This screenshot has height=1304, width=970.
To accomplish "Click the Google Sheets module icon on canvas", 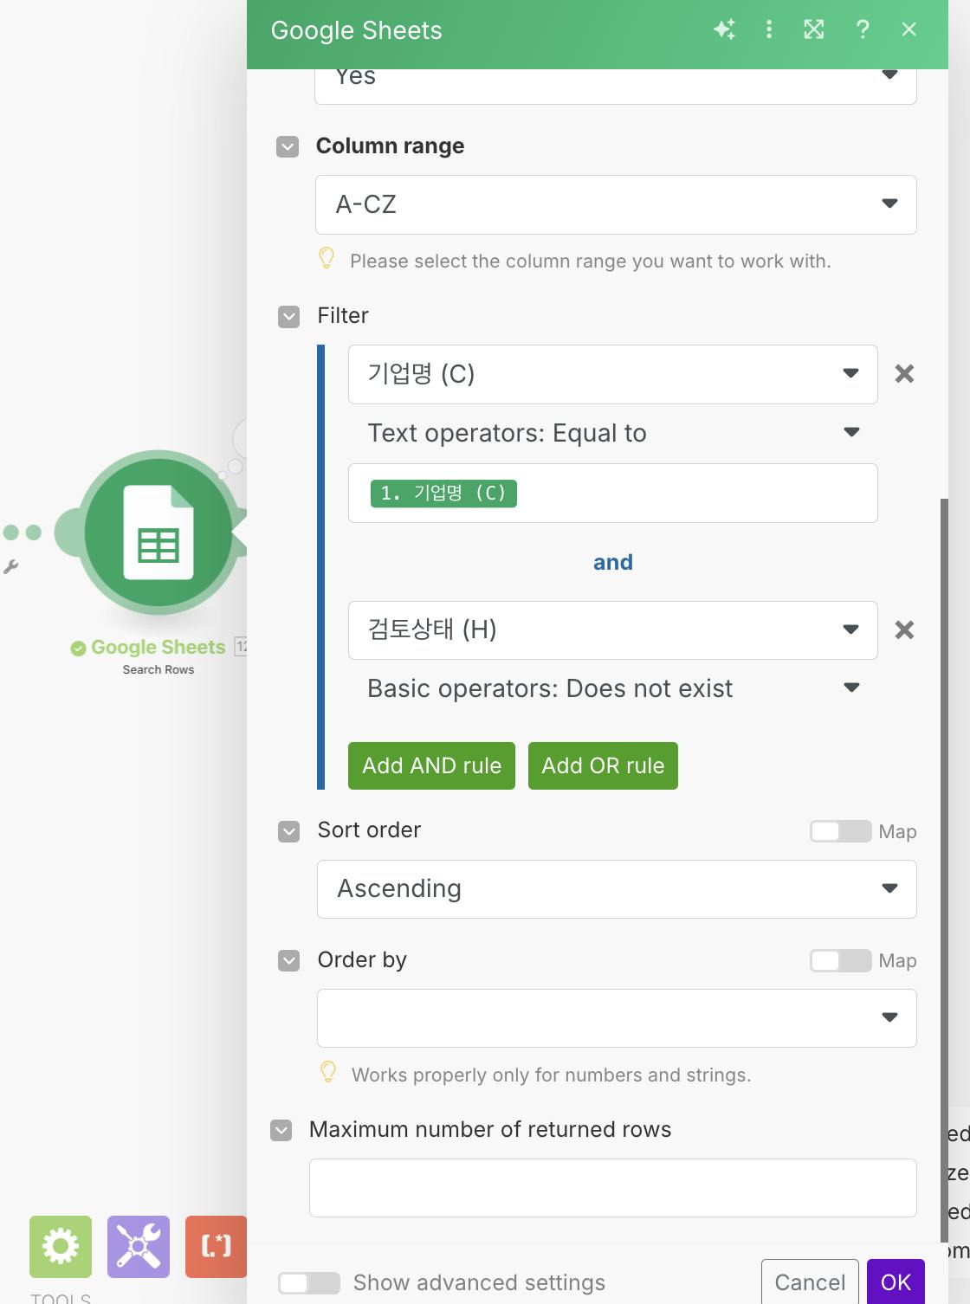I will [158, 533].
